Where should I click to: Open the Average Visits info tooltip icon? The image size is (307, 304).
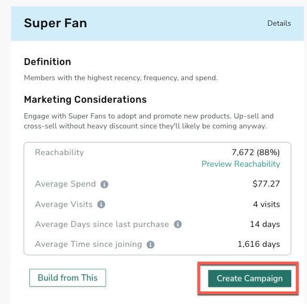point(101,204)
